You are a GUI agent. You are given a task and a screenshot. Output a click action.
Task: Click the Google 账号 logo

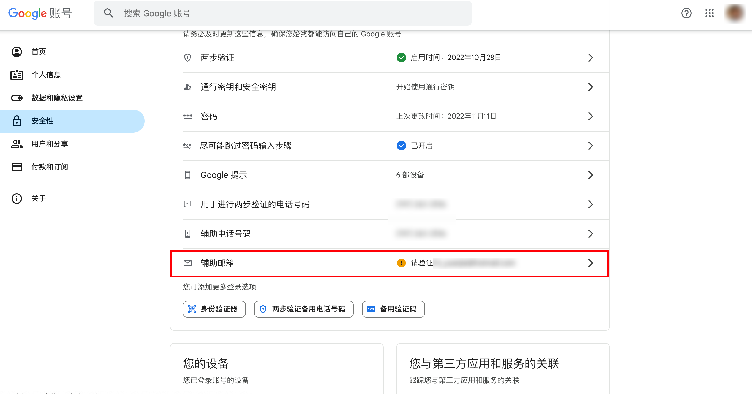[x=40, y=13]
